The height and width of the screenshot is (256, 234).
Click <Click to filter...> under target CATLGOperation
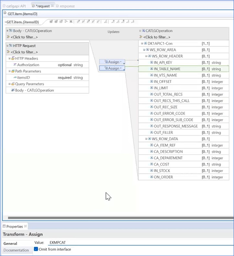click(x=157, y=37)
